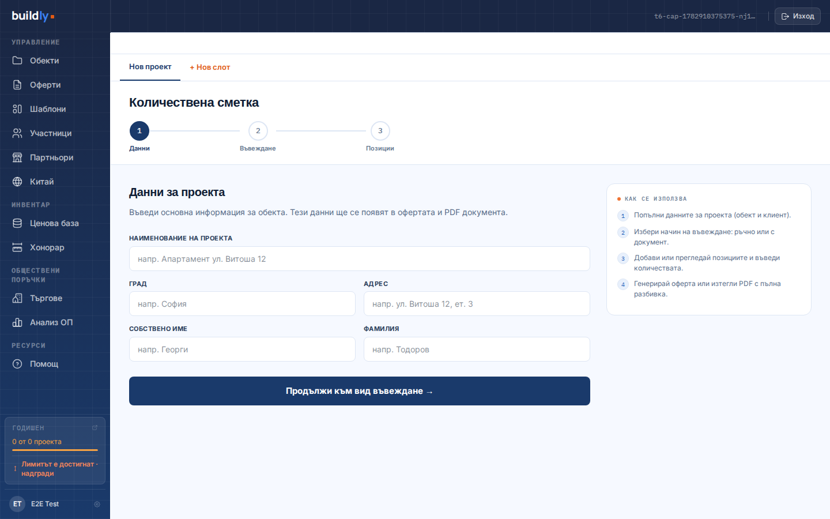This screenshot has width=830, height=519.
Task: Open external link icon in Годишен card
Action: click(x=95, y=428)
